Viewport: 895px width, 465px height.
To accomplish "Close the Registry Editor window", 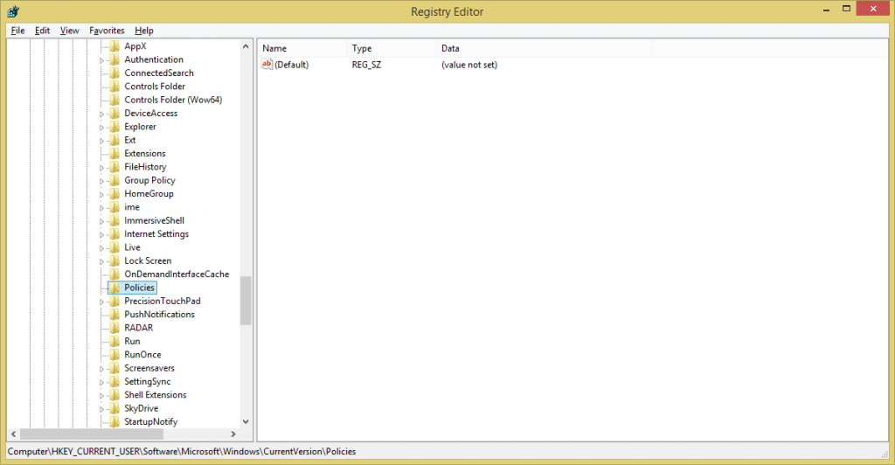I will [x=873, y=9].
